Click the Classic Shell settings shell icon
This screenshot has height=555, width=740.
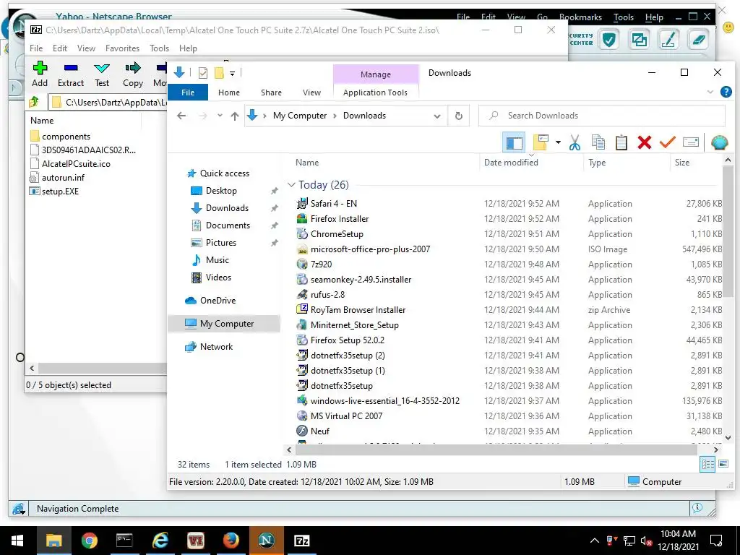[719, 142]
